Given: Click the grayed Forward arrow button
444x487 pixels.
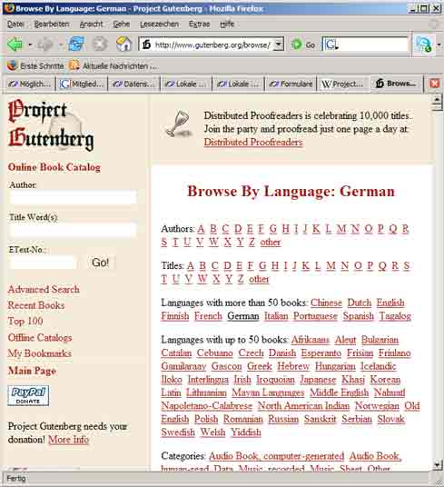Looking at the screenshot, I should [45, 45].
